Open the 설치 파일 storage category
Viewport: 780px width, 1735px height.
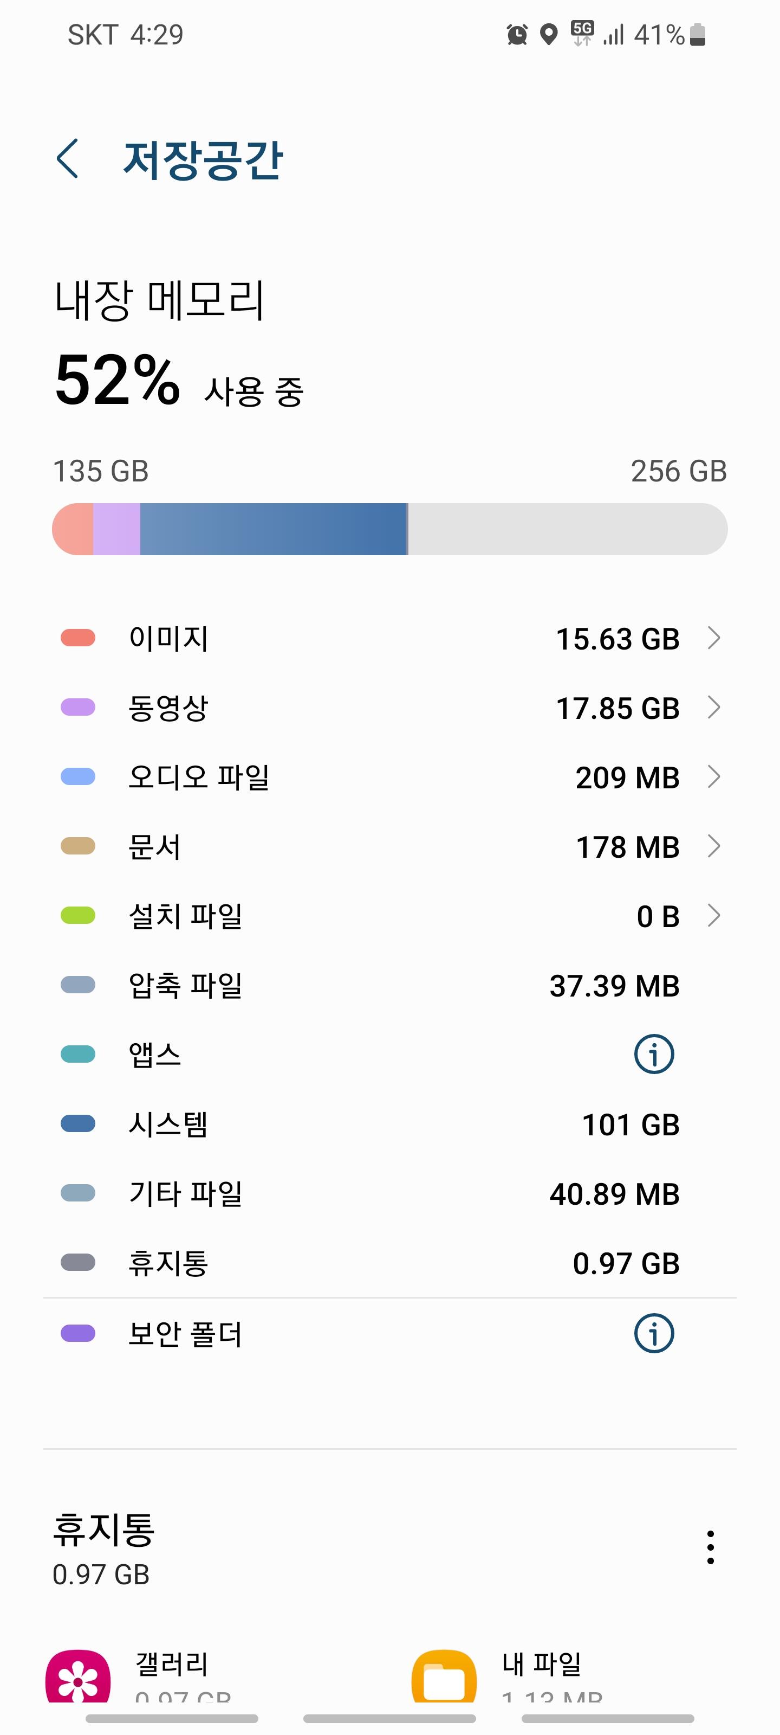pyautogui.click(x=389, y=916)
